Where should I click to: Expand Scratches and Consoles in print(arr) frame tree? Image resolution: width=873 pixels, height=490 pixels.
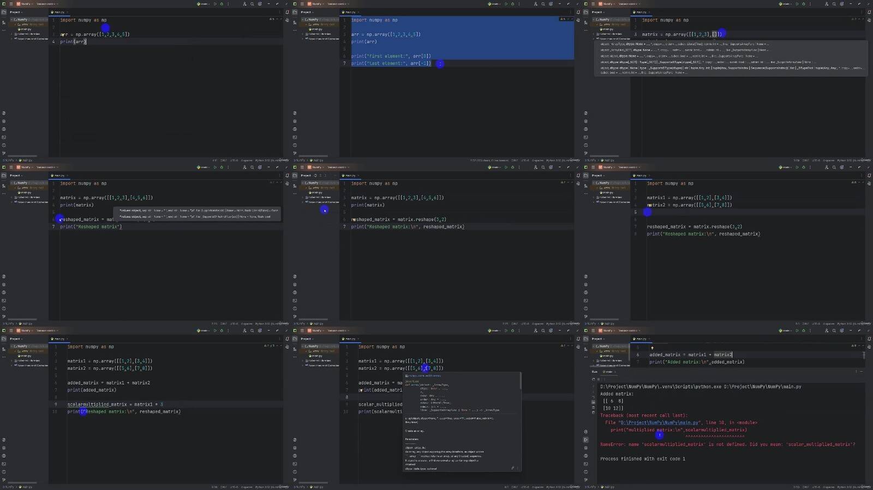tap(11, 39)
